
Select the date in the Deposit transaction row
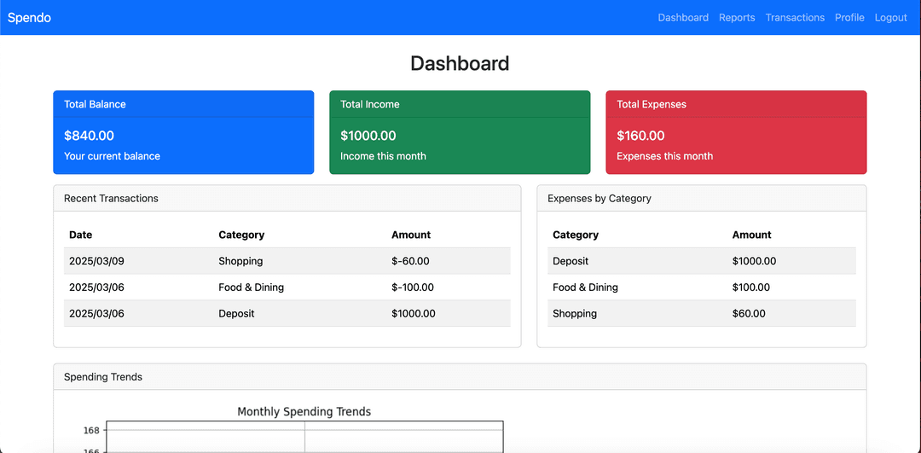tap(96, 314)
